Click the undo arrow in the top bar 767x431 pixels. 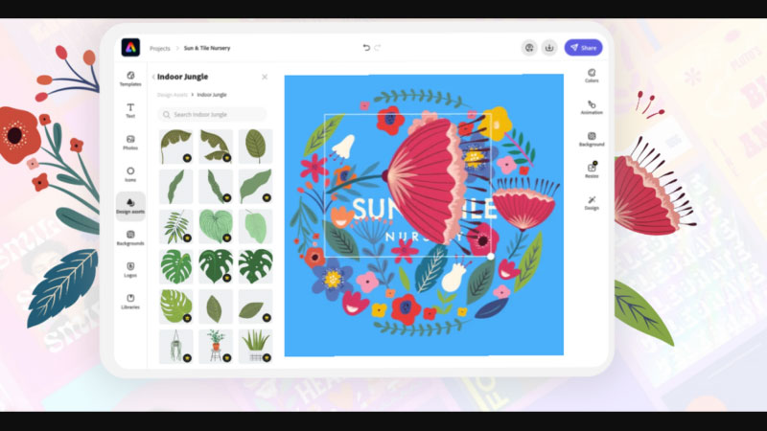(366, 47)
